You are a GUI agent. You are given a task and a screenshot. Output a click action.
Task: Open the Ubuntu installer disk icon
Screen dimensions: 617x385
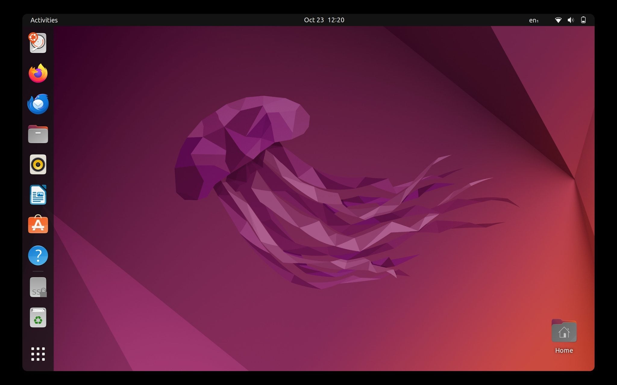[38, 43]
